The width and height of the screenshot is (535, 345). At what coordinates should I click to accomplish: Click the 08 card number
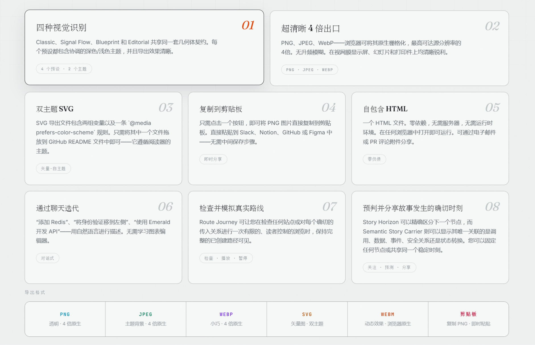click(492, 207)
